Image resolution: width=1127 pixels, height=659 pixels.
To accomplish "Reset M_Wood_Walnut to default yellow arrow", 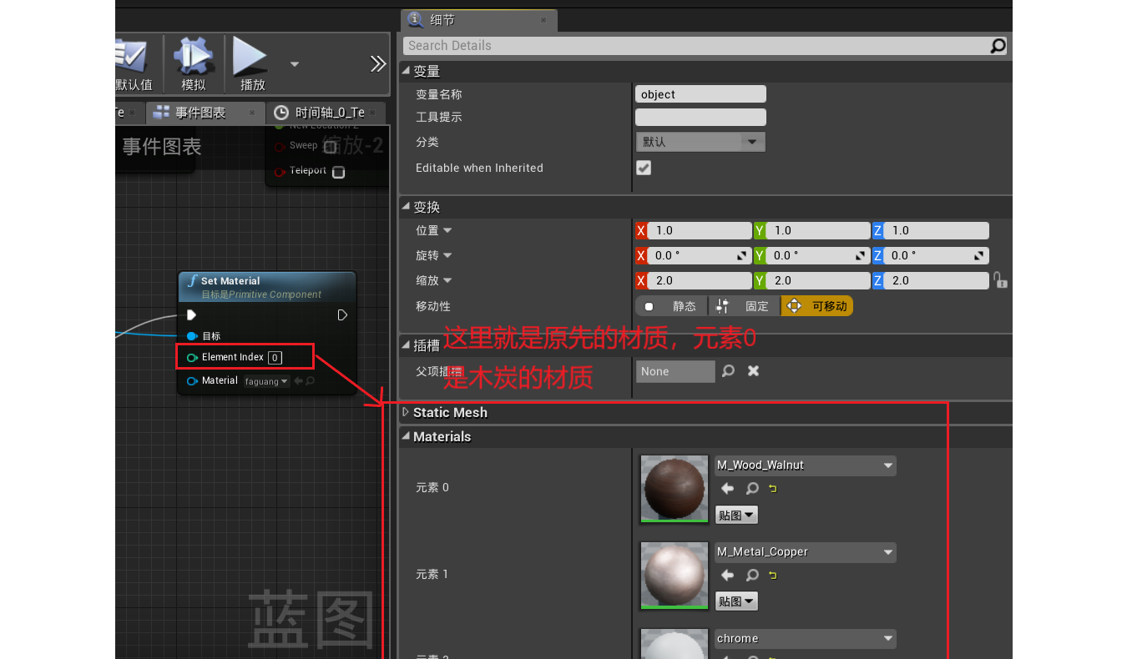I will click(773, 489).
